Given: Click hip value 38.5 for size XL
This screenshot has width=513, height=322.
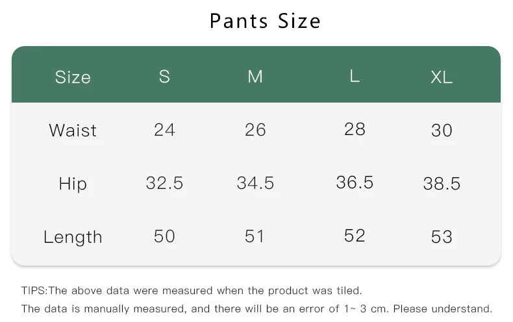Looking at the screenshot, I should pyautogui.click(x=442, y=184).
